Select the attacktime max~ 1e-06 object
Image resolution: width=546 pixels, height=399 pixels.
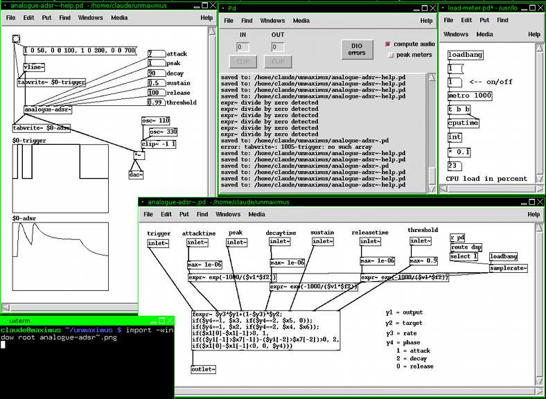(x=204, y=265)
